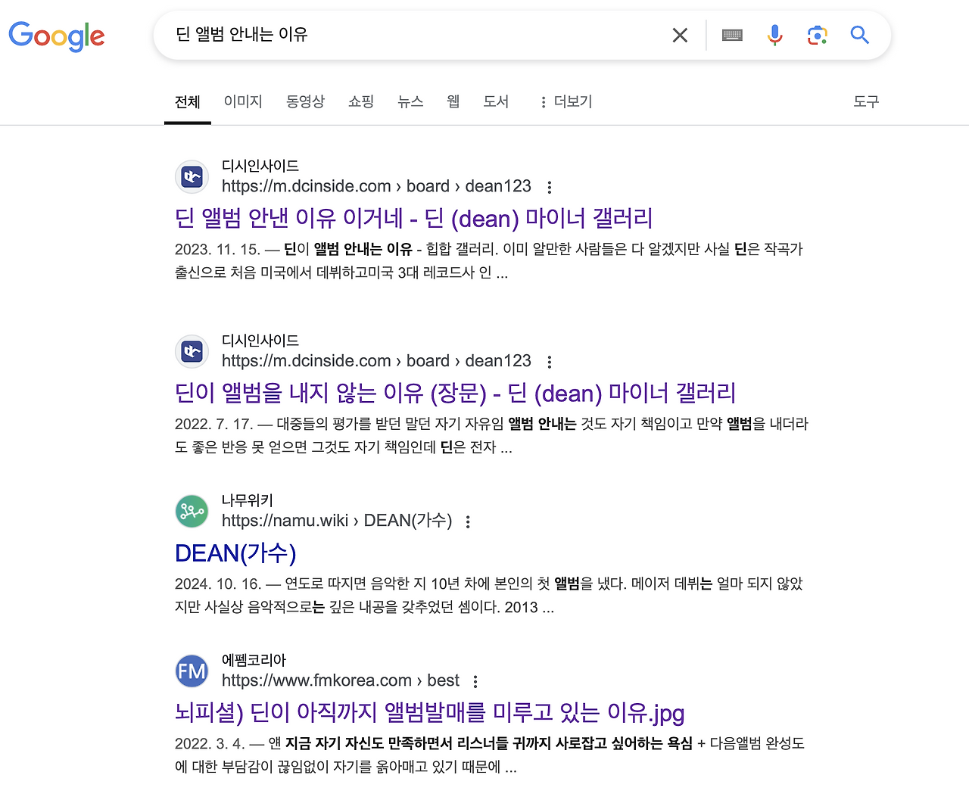Open three-dot menu beside DEAN(가수) result
969x800 pixels.
468,521
